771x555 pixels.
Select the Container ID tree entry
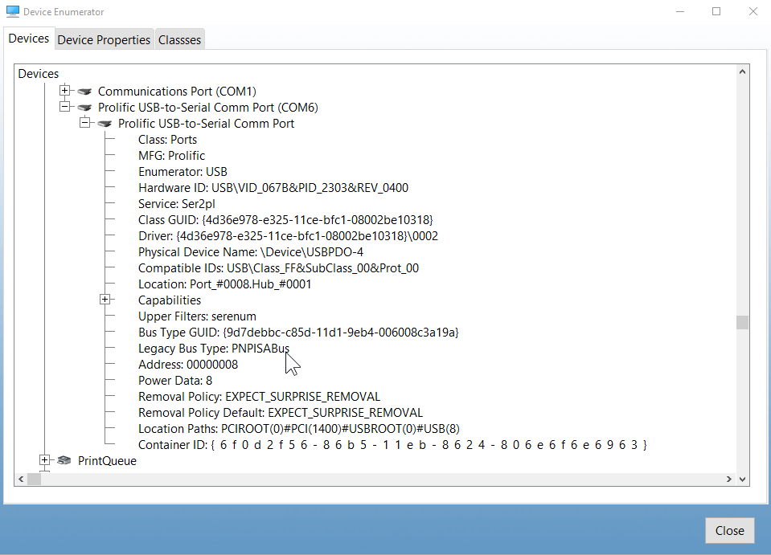coord(392,445)
